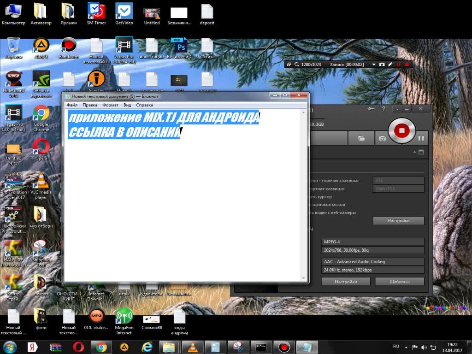Click the red stop square on the recording bar
Screen dimensions: 472x354
407,65
